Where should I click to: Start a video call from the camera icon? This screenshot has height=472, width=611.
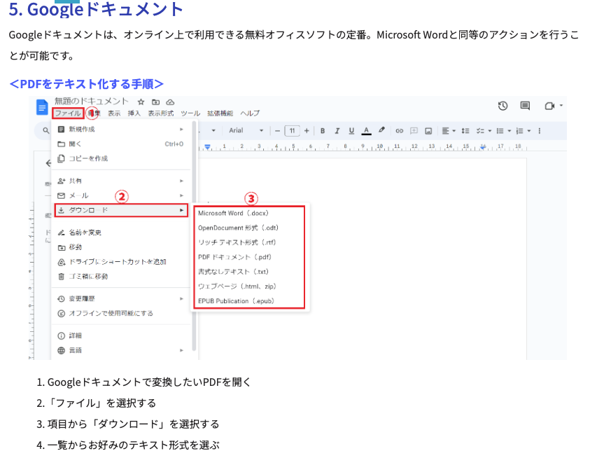(551, 104)
